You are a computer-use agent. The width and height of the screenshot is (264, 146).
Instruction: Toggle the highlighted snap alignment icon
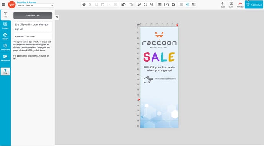(187, 5)
